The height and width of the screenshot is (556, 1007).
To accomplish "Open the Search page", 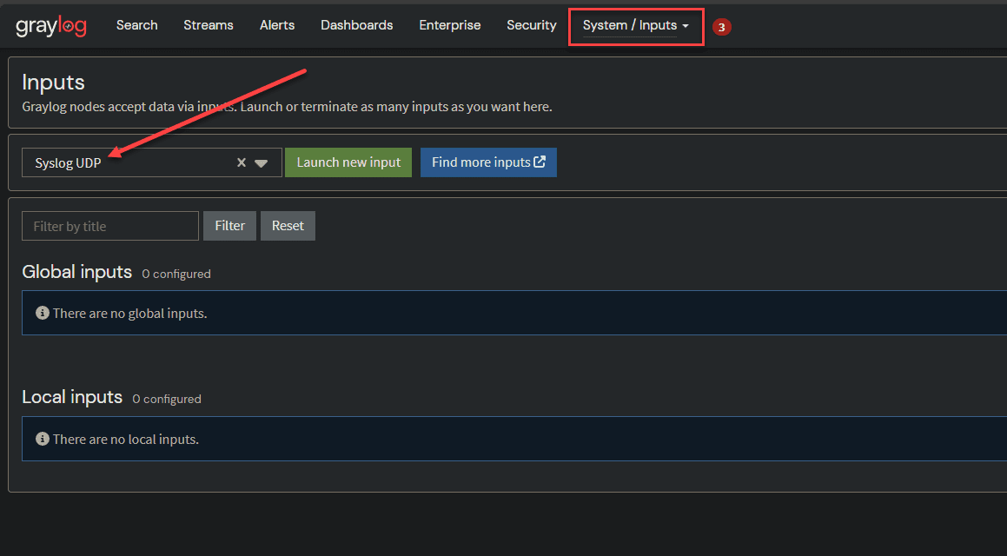I will pos(136,25).
